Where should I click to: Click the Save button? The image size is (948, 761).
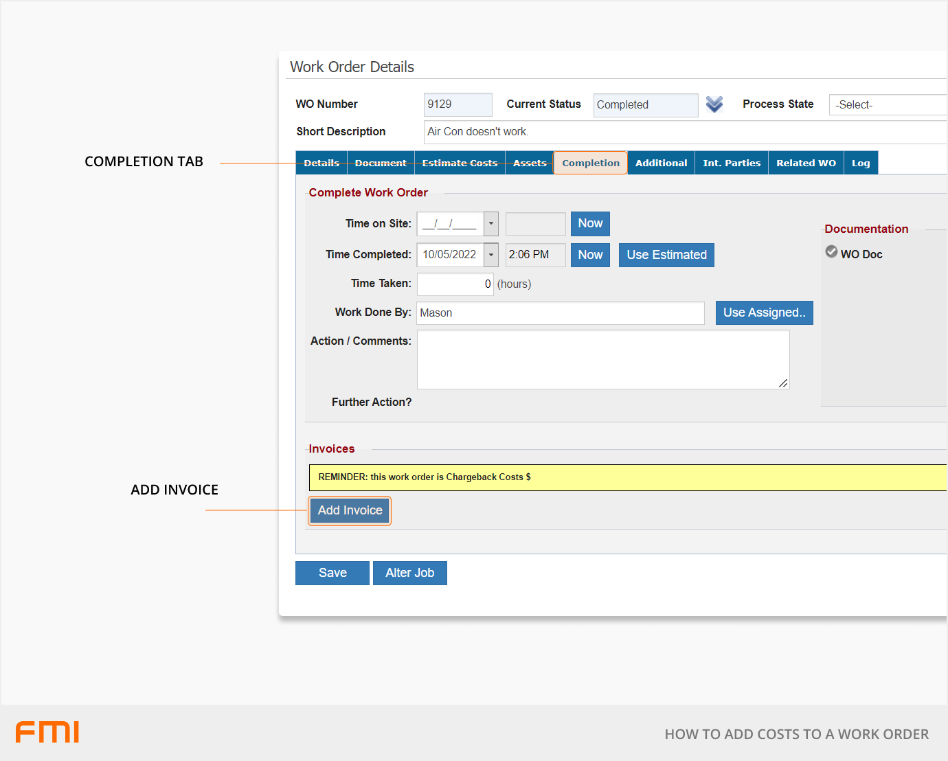(332, 573)
